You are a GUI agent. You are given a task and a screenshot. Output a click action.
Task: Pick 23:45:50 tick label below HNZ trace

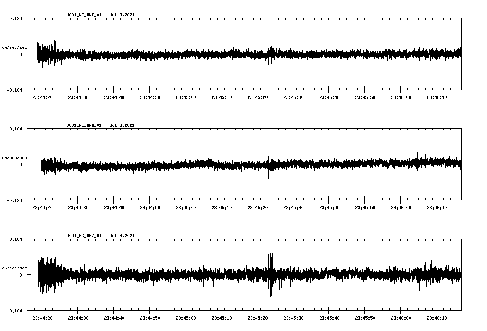(365, 318)
